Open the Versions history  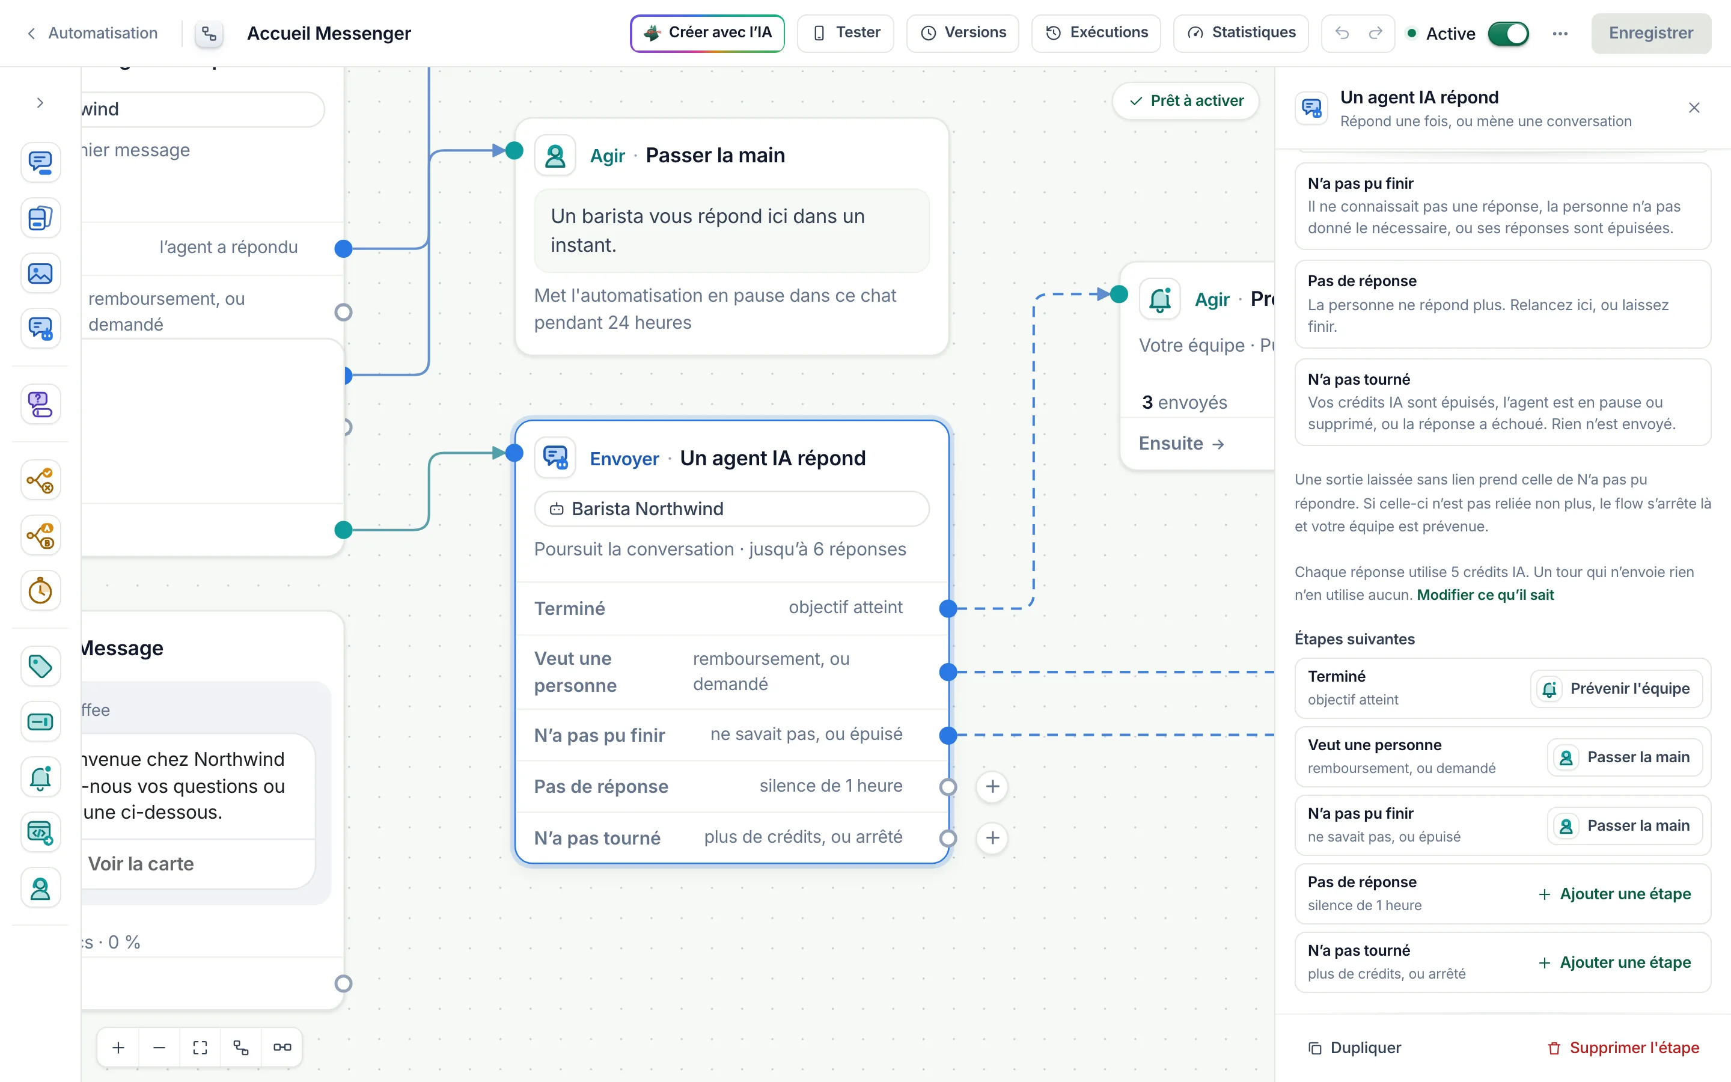coord(962,33)
